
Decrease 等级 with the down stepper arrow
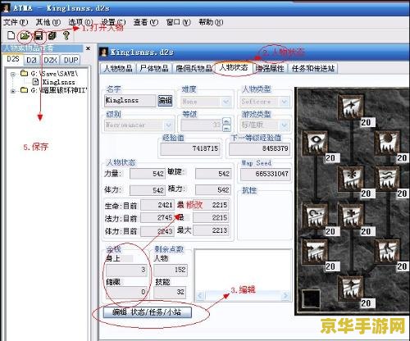coord(227,128)
